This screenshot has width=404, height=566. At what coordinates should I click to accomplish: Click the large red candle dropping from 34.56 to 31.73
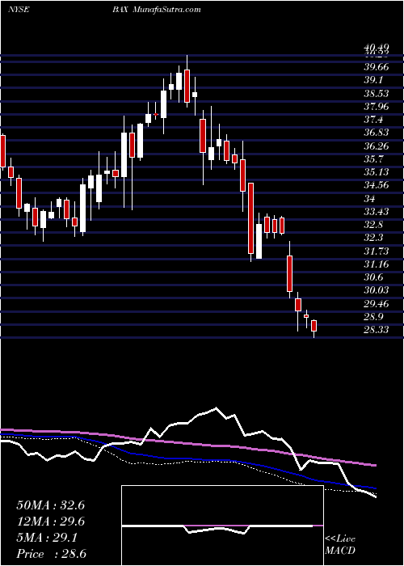pos(250,218)
